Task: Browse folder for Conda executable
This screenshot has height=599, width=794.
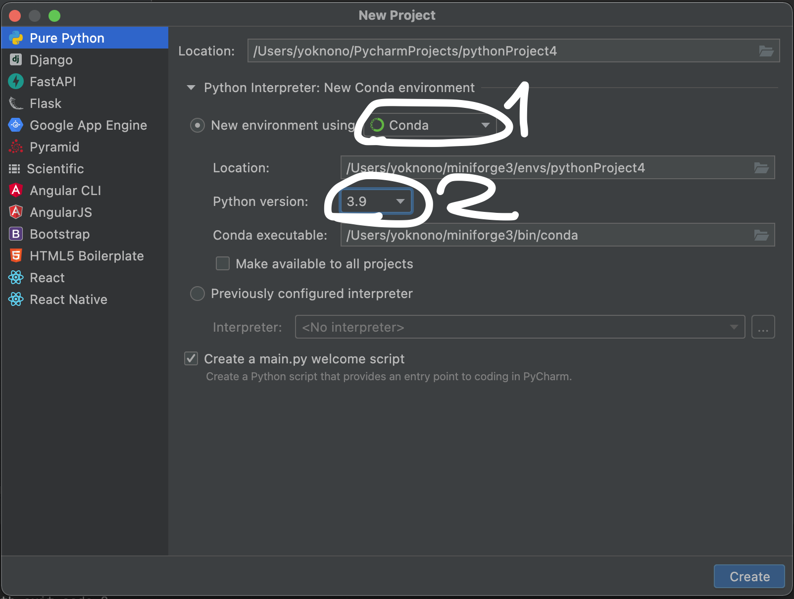Action: 761,235
